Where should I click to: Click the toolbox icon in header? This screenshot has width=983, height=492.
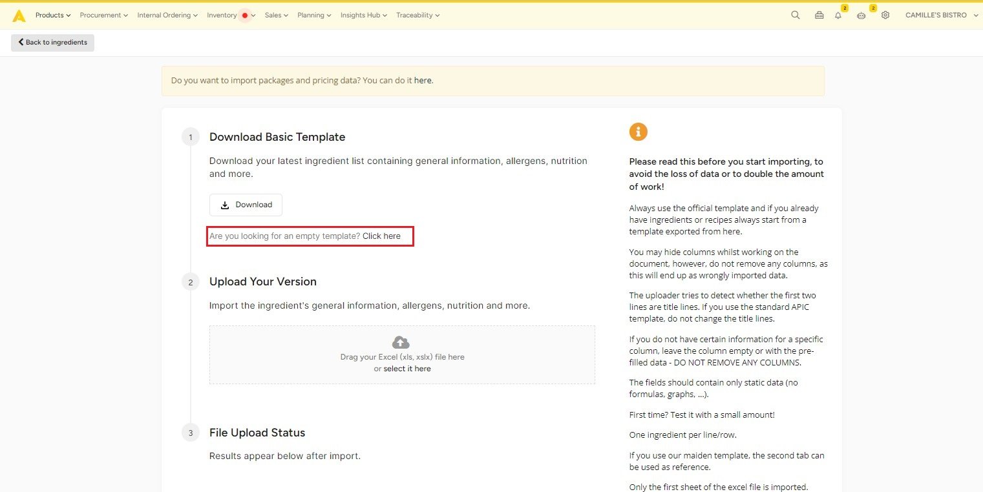click(819, 15)
